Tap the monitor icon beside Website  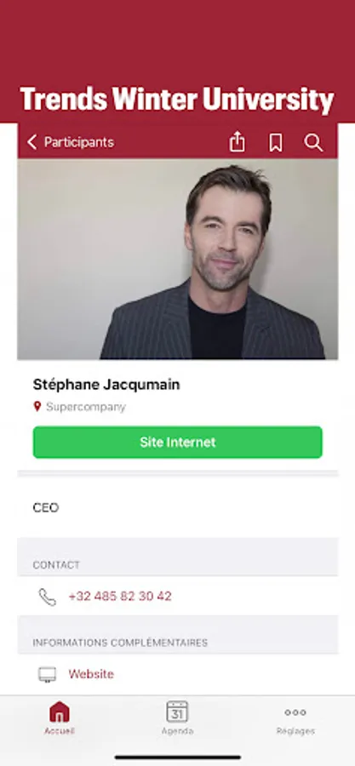pyautogui.click(x=48, y=674)
